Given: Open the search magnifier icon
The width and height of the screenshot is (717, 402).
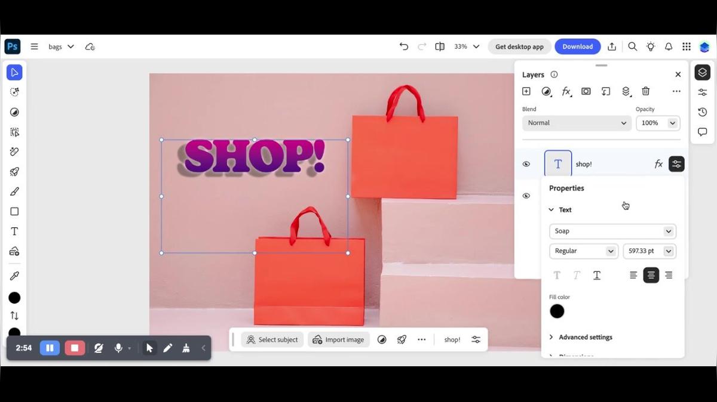Looking at the screenshot, I should (632, 47).
